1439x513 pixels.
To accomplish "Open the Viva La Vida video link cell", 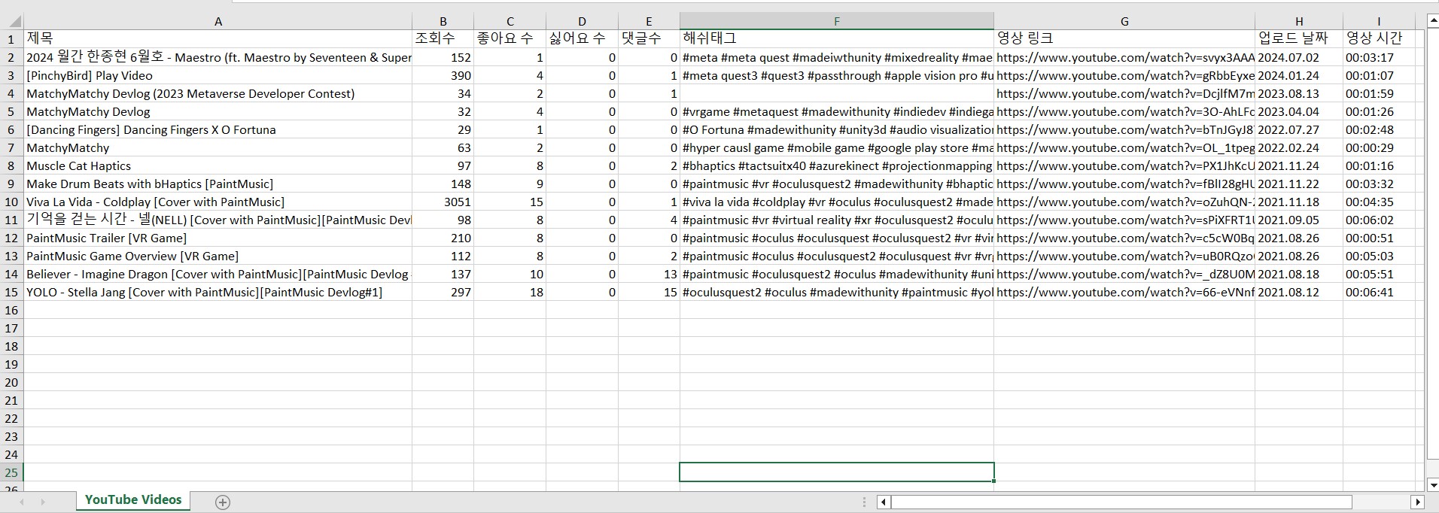I will coord(1124,202).
